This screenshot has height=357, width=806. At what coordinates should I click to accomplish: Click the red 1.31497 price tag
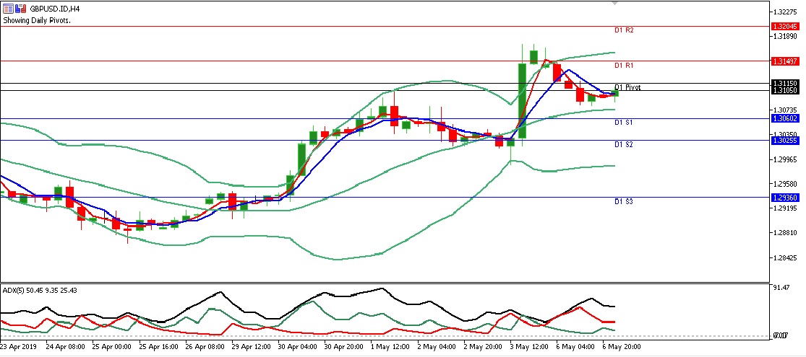coord(785,61)
